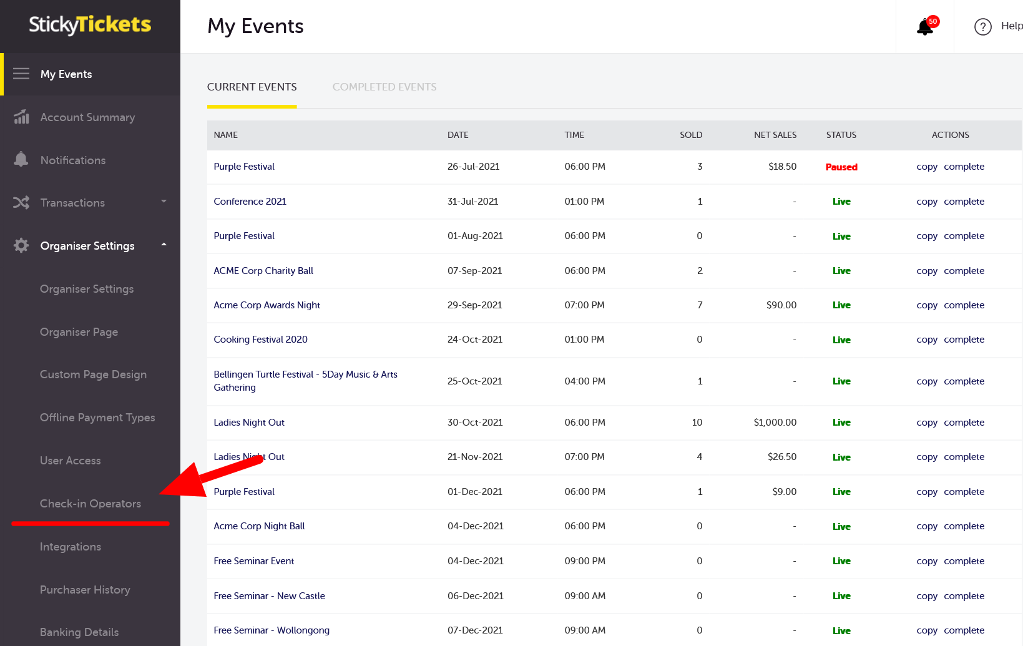1023x646 pixels.
Task: Open the Conference 2021 event
Action: 250,202
